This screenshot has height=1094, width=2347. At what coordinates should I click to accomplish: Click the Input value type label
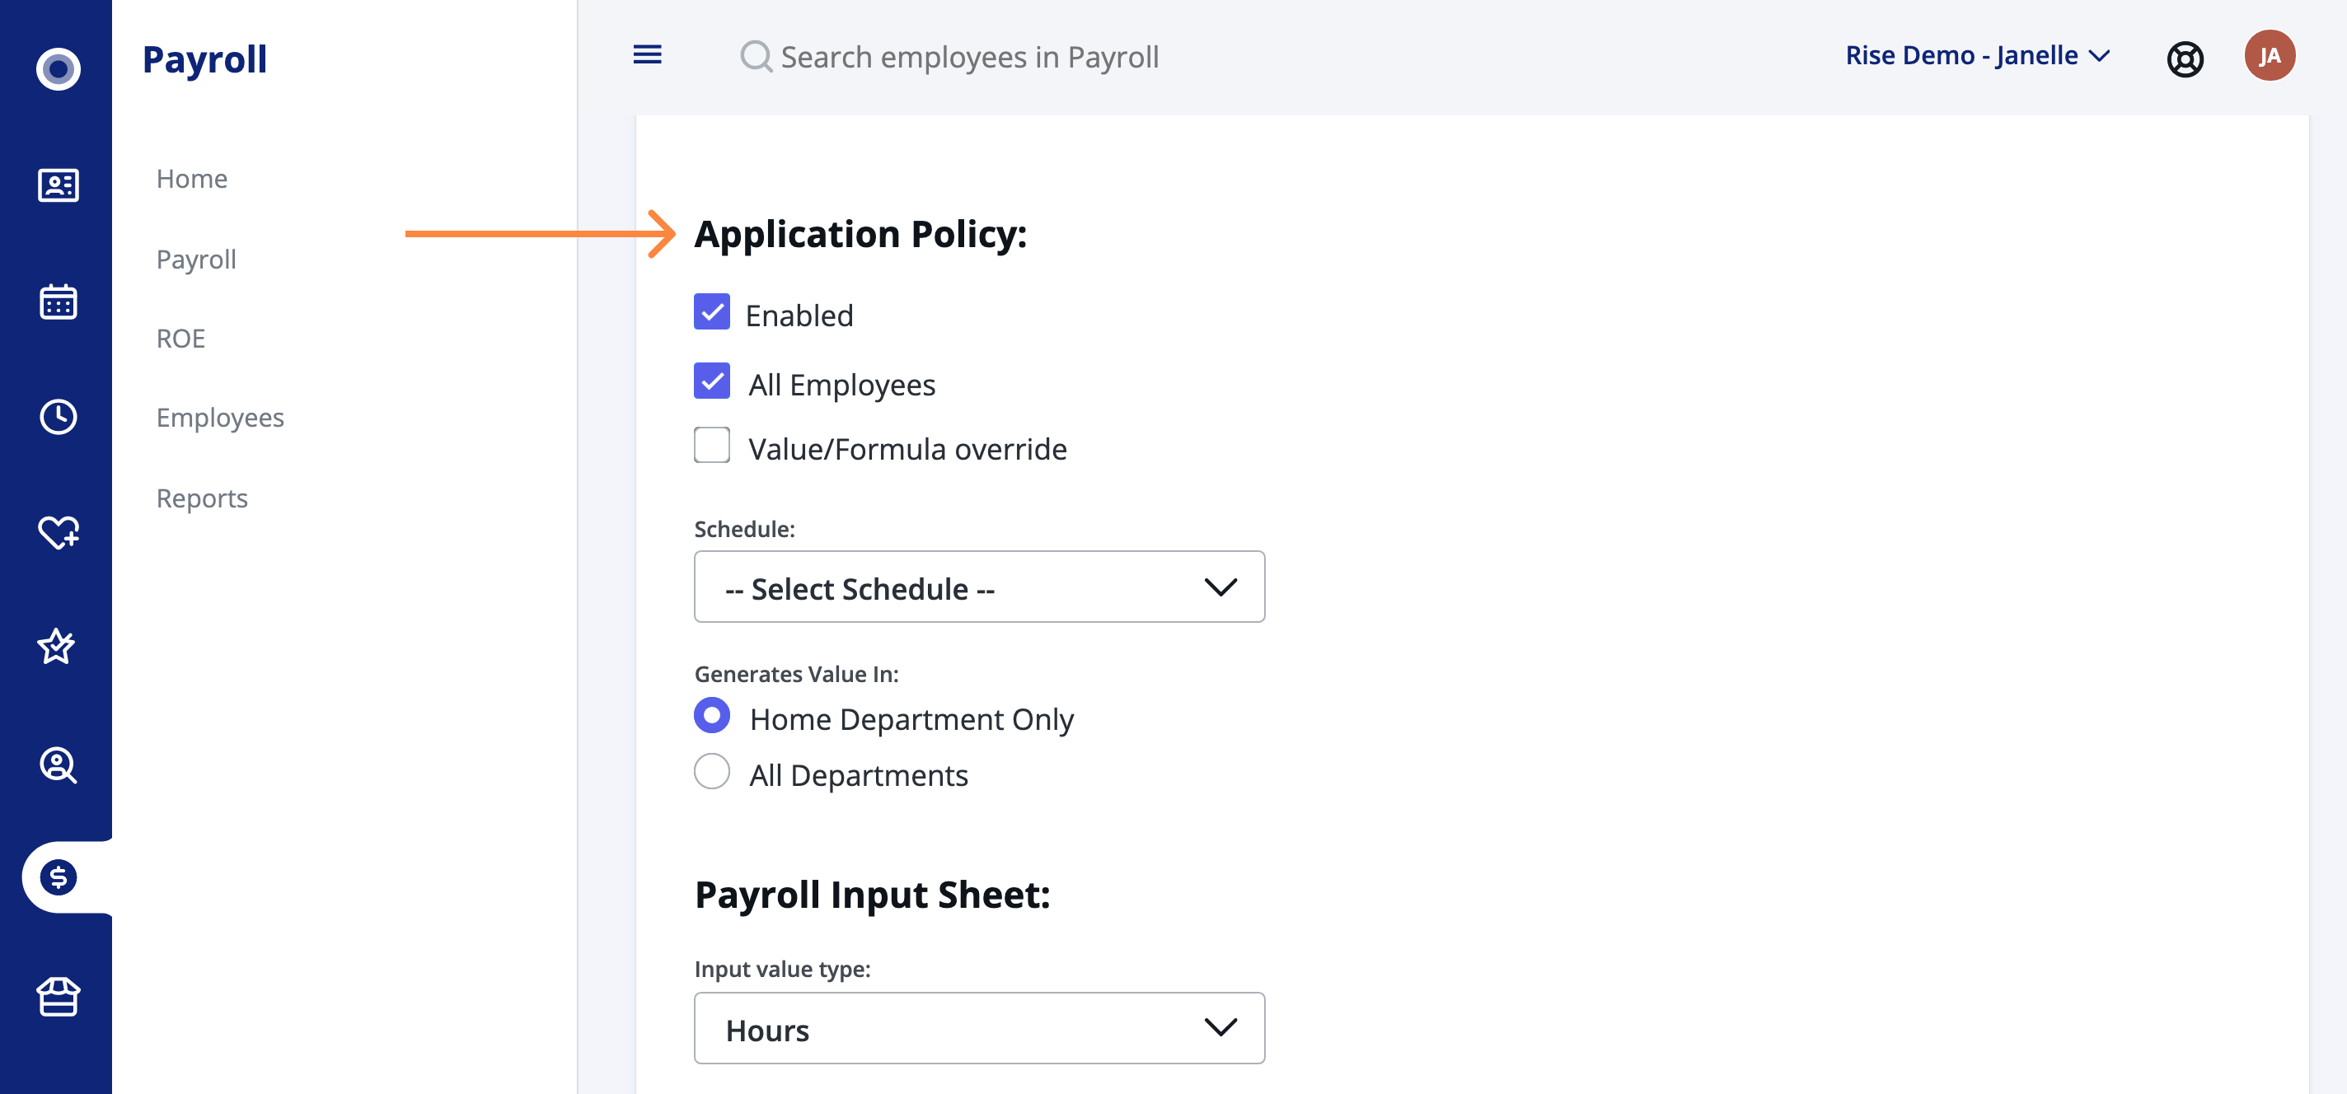782,970
